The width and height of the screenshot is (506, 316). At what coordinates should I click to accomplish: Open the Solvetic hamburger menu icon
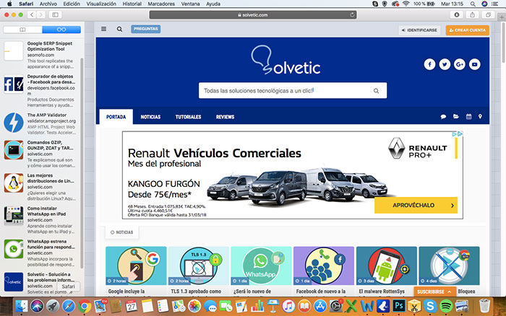point(103,29)
